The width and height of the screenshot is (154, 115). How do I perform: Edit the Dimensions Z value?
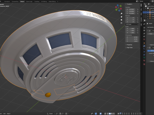coord(132,41)
